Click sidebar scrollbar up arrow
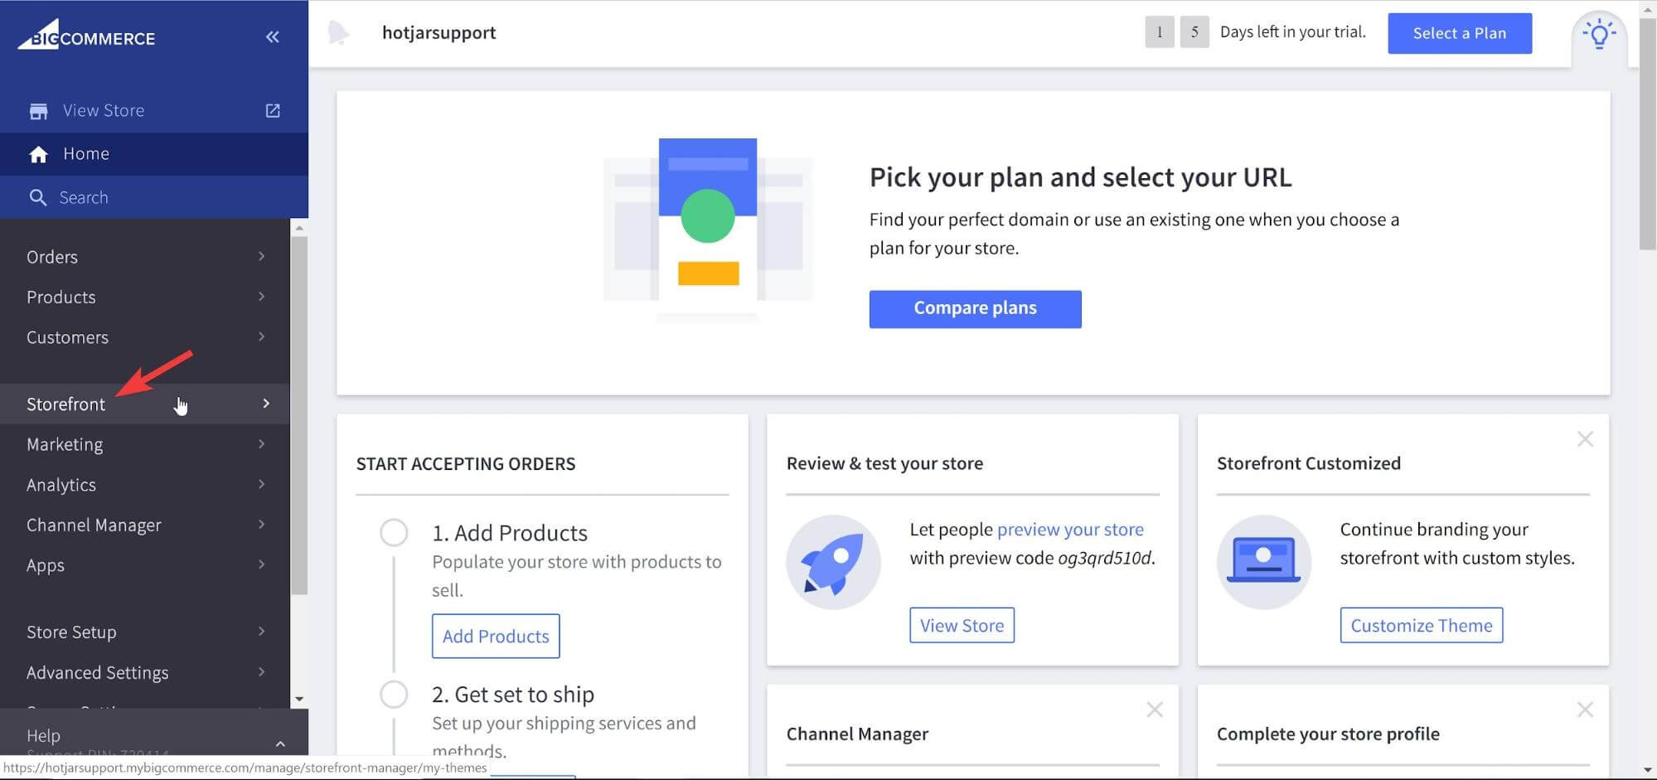This screenshot has height=780, width=1657. tap(299, 227)
